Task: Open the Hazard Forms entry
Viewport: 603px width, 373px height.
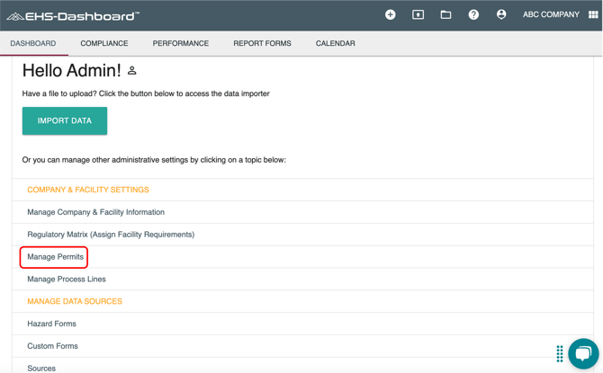Action: point(51,324)
